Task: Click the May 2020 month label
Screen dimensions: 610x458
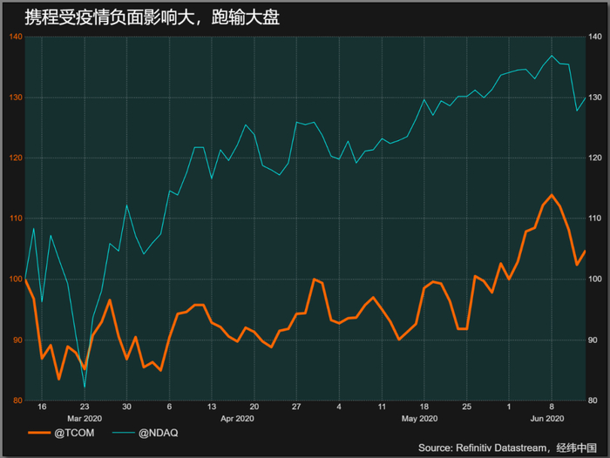Action: pyautogui.click(x=419, y=418)
